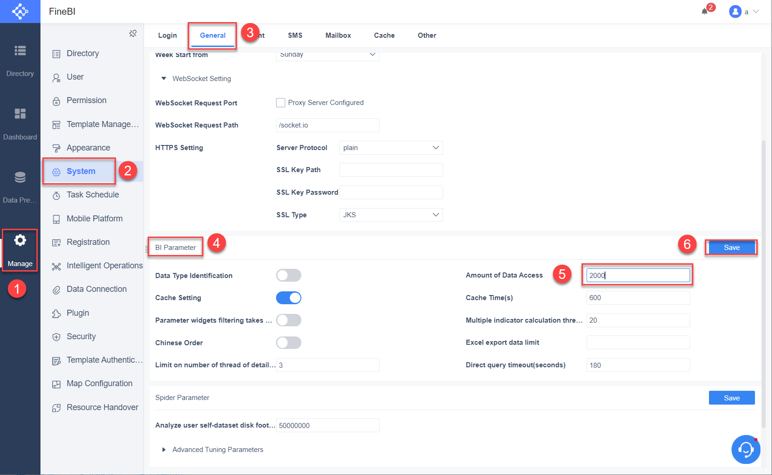Click the Data Connection link icon
This screenshot has height=475, width=772.
pyautogui.click(x=56, y=290)
